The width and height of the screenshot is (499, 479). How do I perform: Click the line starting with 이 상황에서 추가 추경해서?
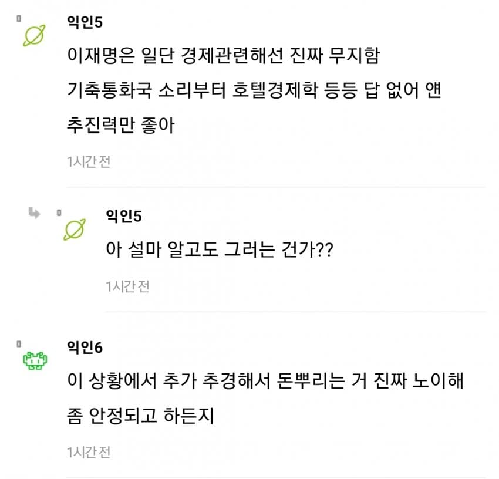(x=265, y=382)
